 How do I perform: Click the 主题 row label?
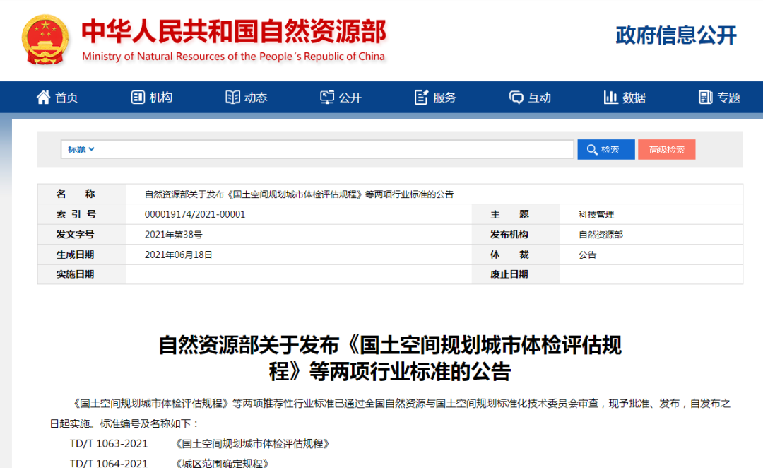pos(509,215)
